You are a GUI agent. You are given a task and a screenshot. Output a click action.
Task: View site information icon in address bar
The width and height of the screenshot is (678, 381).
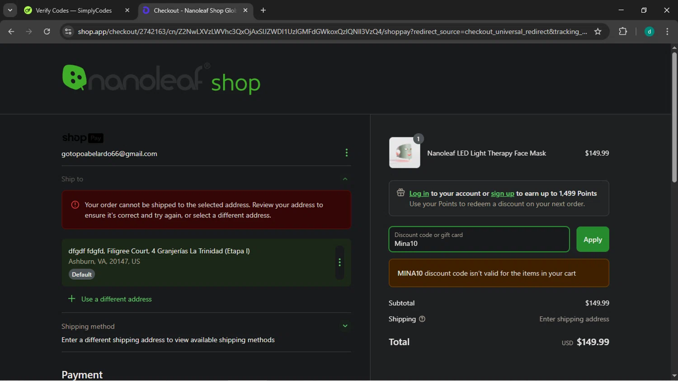(x=68, y=32)
